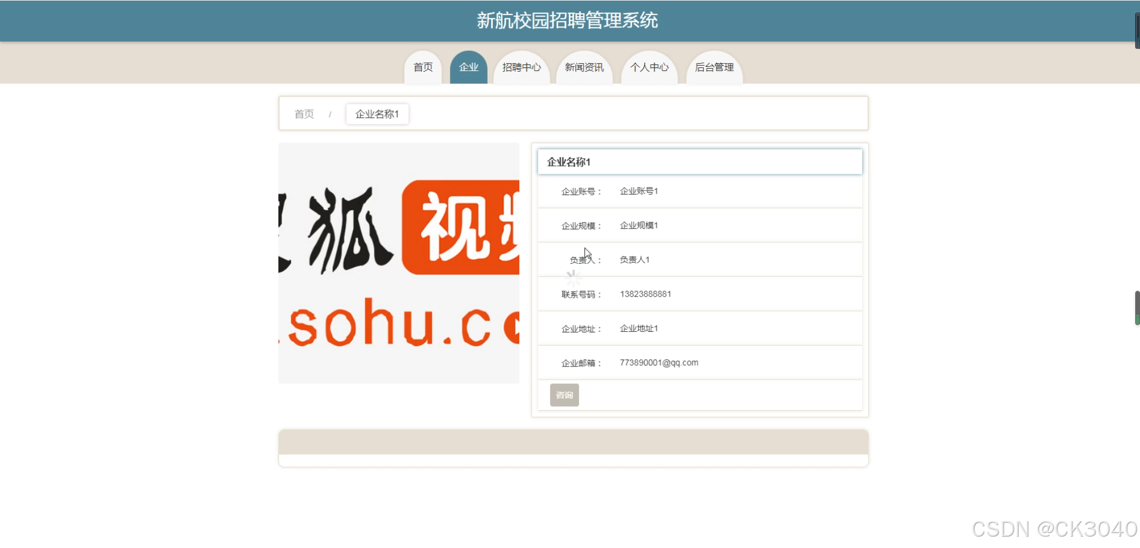Click the 企业名称1 title header

[x=700, y=162]
